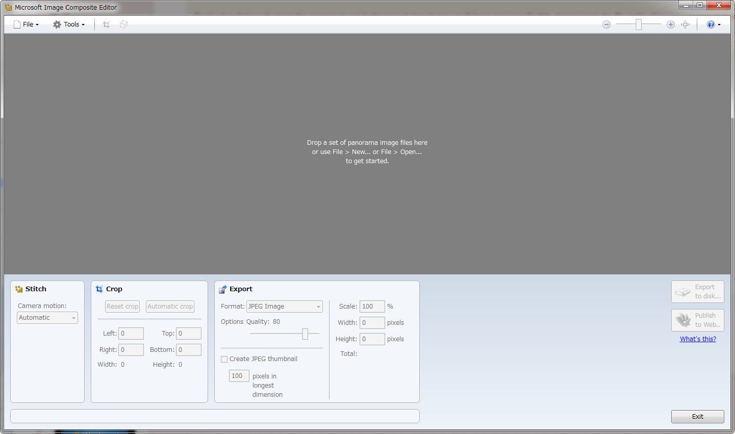The image size is (735, 434).
Task: Click the export Height pixels field
Action: 372,339
